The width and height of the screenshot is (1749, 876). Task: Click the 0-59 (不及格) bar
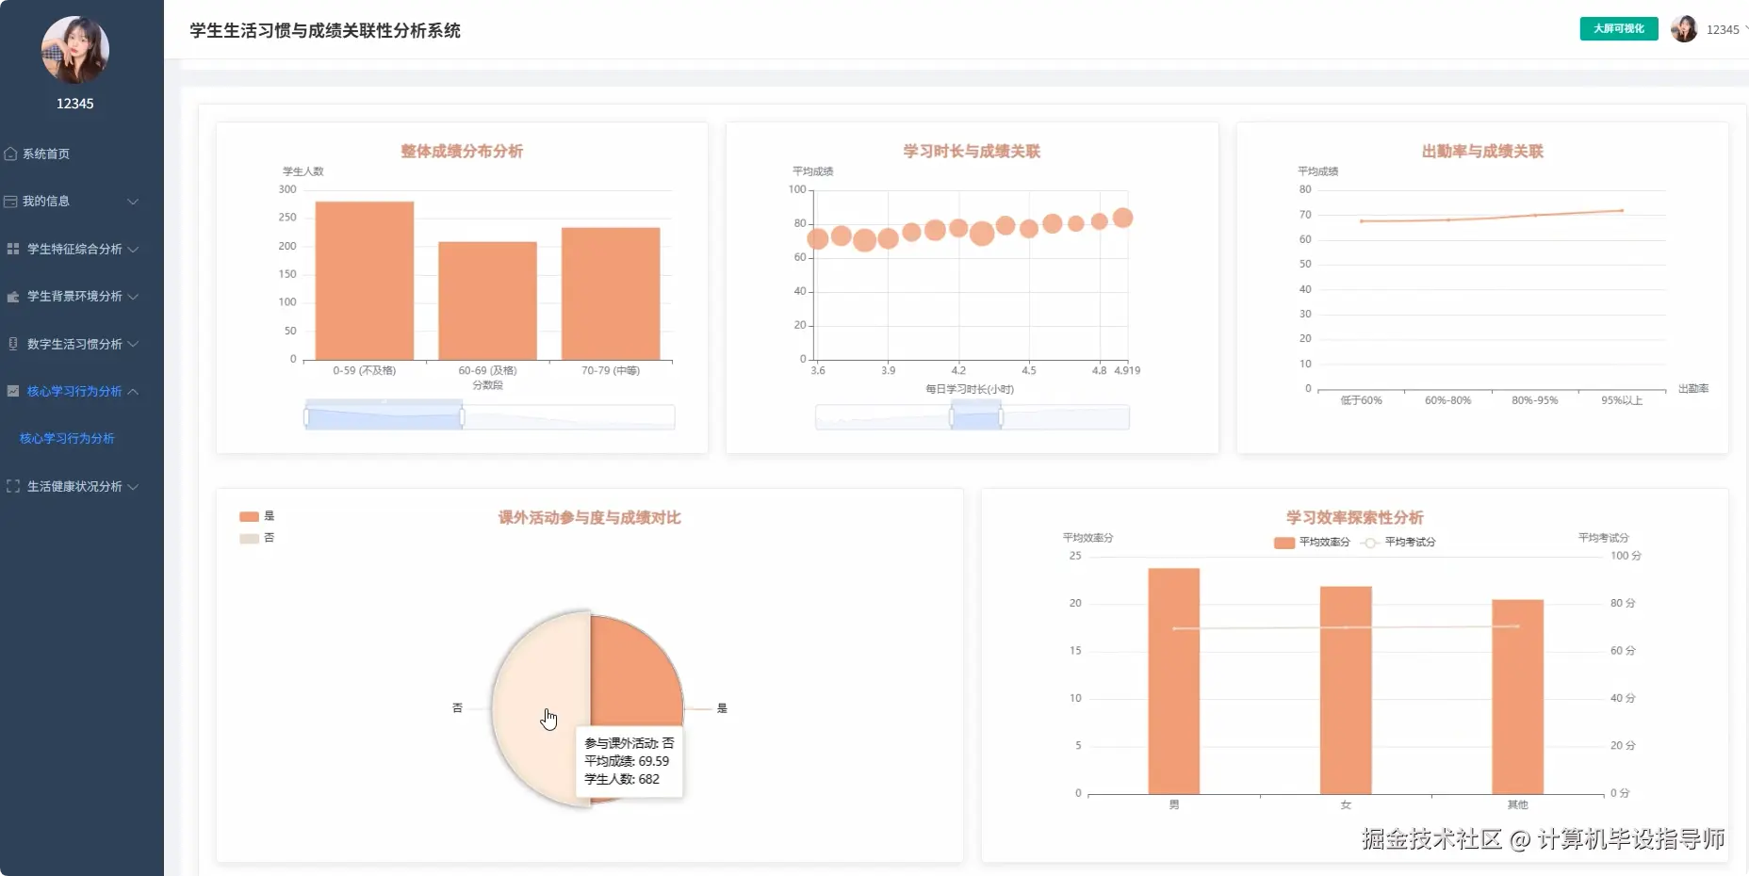tap(365, 281)
